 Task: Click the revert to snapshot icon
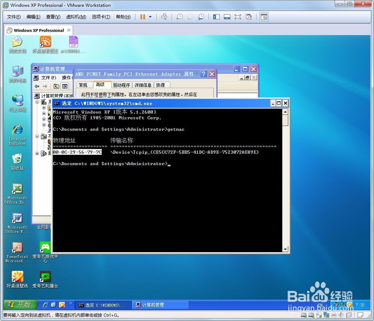(190, 17)
